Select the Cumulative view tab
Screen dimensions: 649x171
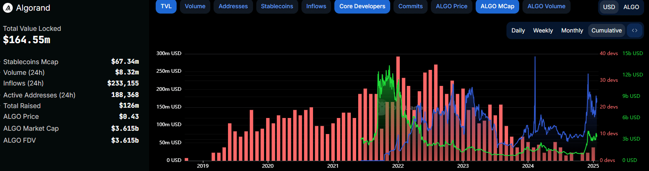606,30
